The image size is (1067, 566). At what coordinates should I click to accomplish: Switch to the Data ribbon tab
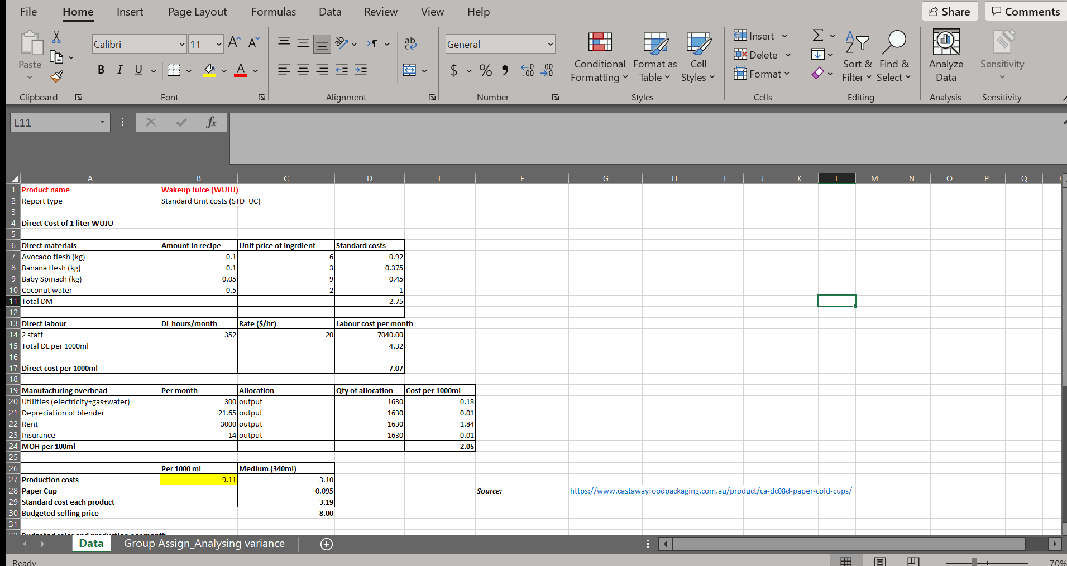pyautogui.click(x=330, y=12)
